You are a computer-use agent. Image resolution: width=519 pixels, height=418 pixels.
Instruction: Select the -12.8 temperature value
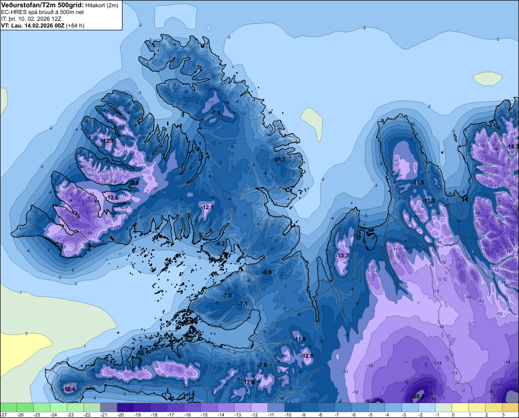[x=307, y=356]
